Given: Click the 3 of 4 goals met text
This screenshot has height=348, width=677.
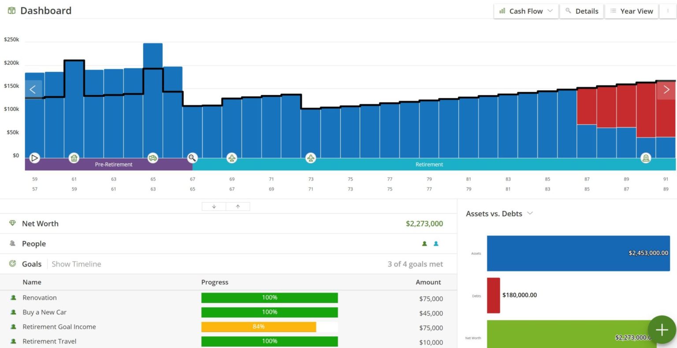Looking at the screenshot, I should pyautogui.click(x=415, y=264).
